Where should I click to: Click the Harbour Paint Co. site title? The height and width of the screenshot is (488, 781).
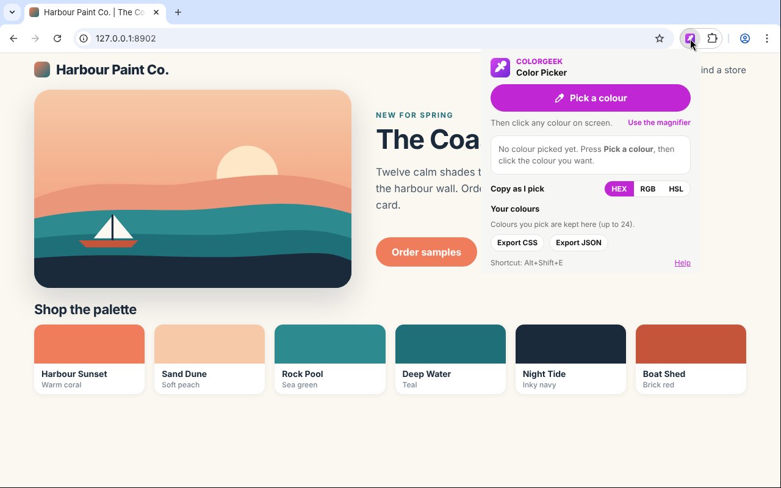[112, 70]
